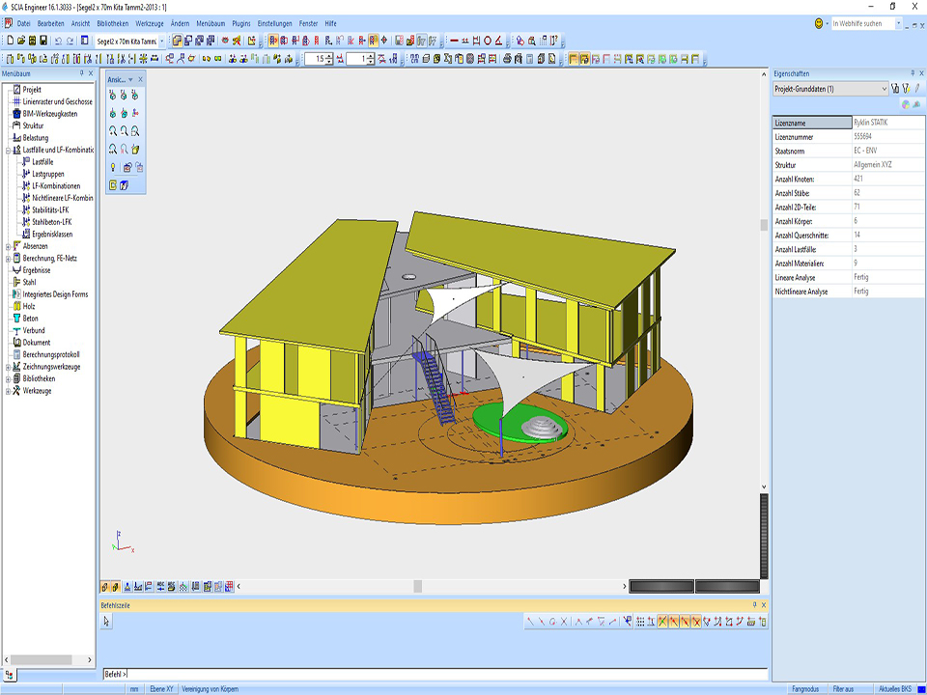927x695 pixels.
Task: Open the Stahl service in tree
Action: click(x=30, y=282)
